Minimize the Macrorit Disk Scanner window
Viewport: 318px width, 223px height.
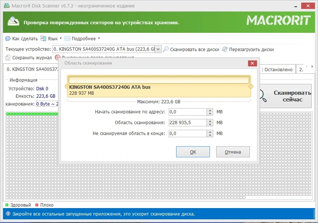coord(296,6)
